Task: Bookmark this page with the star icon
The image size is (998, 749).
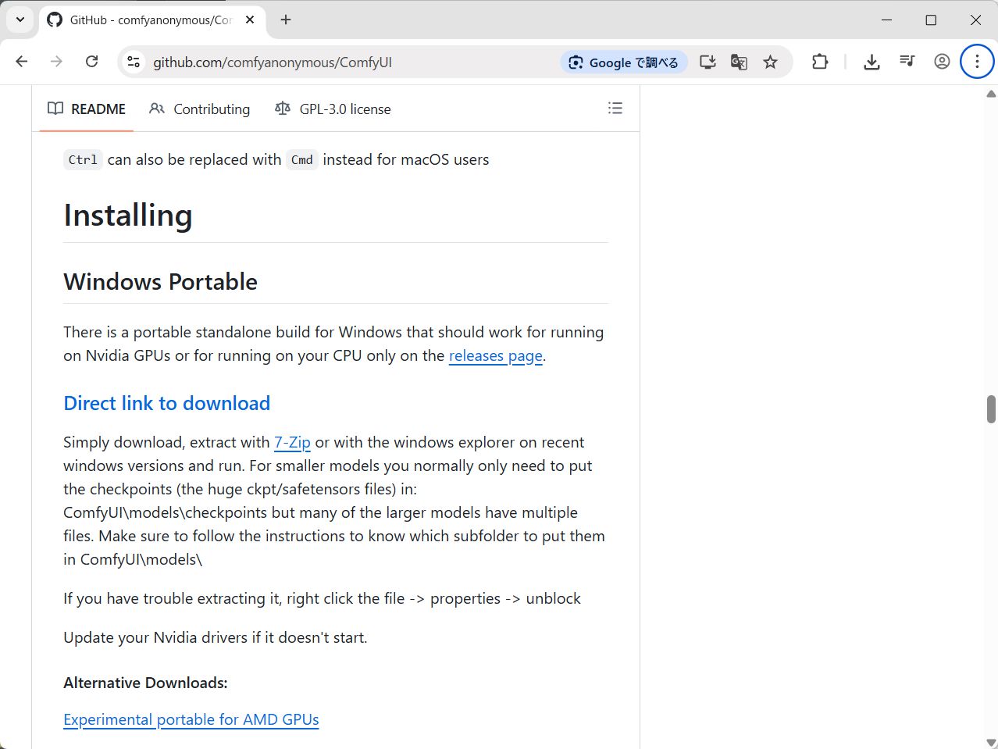Action: (x=771, y=62)
